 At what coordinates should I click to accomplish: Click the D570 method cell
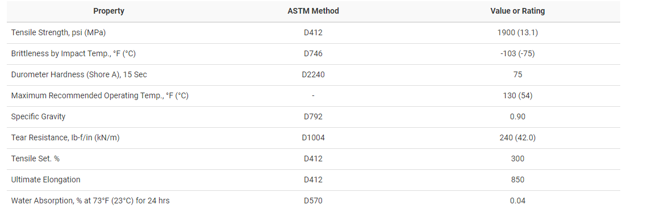point(313,201)
